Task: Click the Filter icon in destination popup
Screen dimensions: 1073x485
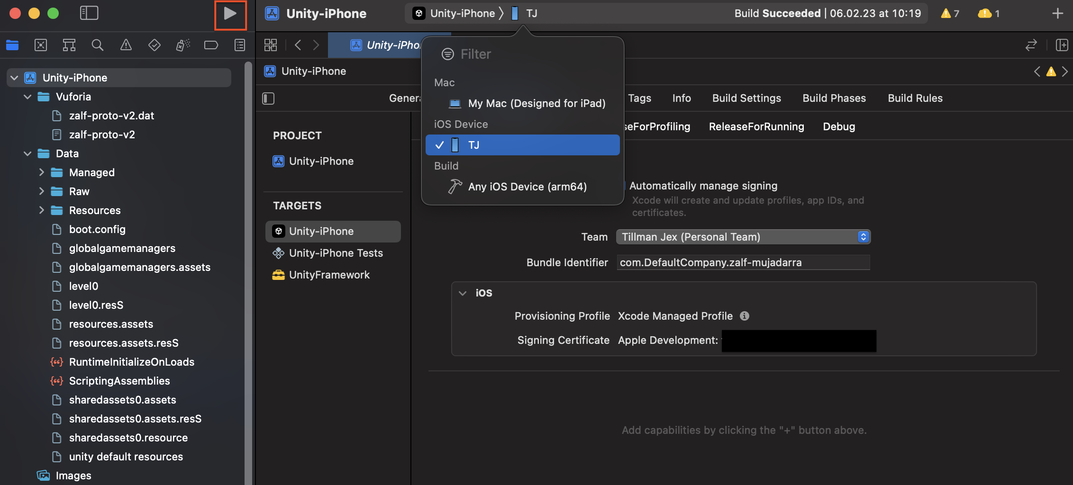Action: click(448, 54)
